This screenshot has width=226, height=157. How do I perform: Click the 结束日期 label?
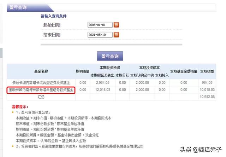pos(52,35)
